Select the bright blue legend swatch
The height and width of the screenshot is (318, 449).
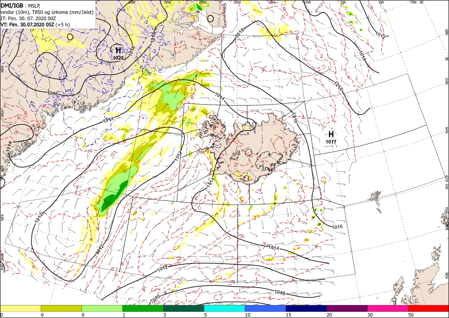(x=265, y=308)
